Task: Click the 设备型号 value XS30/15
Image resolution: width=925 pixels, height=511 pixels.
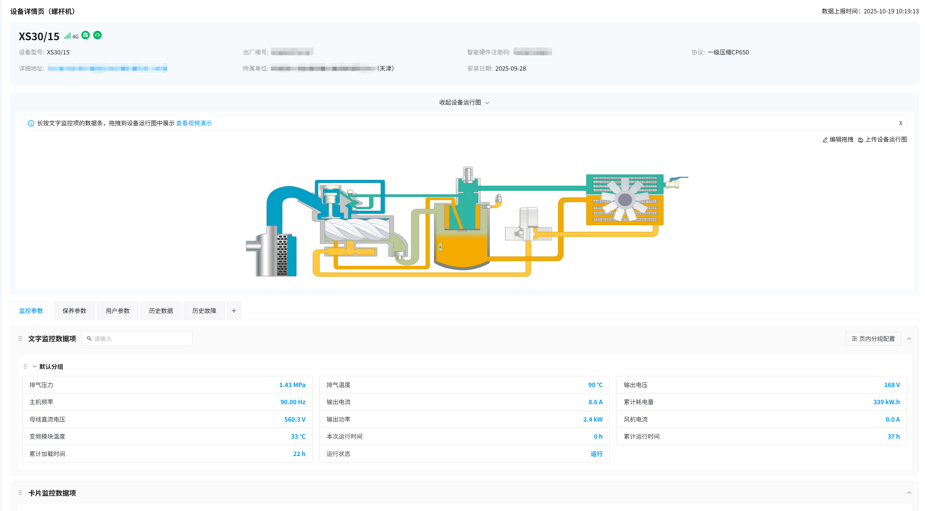Action: pos(58,52)
